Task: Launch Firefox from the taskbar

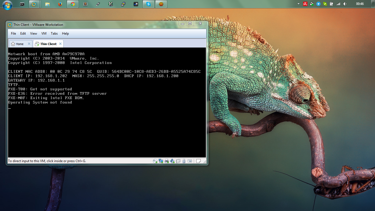Action: click(60, 4)
